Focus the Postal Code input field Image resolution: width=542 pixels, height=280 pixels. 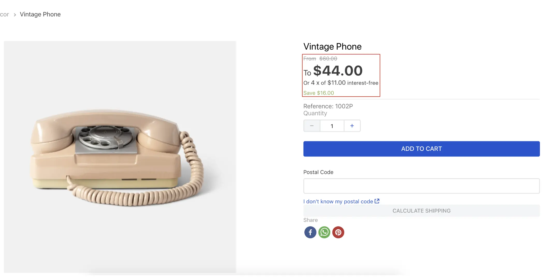[x=421, y=186]
